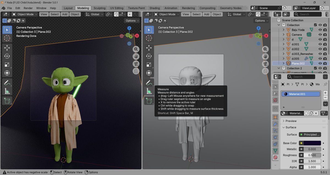Image resolution: width=330 pixels, height=175 pixels.
Task: Activate the Rotate tool in right viewport
Action: coord(149,56)
